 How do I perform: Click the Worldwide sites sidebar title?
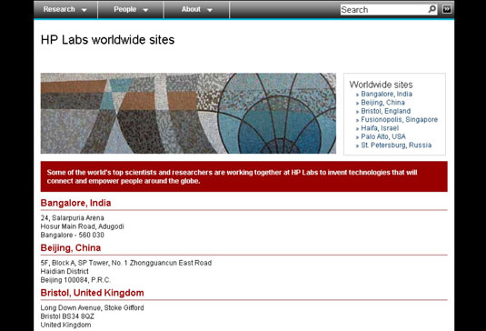coord(381,85)
